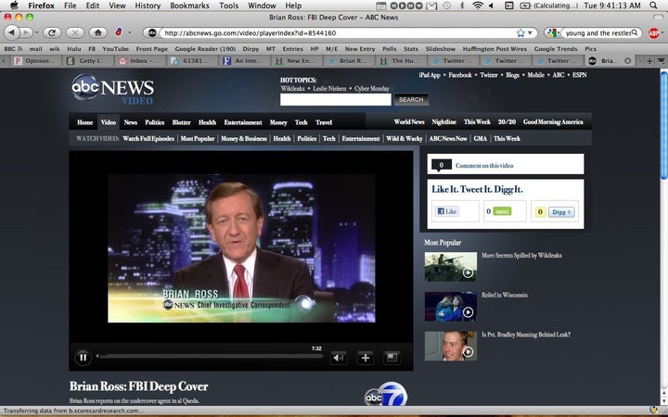The width and height of the screenshot is (668, 417).
Task: Click the Bluetooth menu bar icon
Action: pyautogui.click(x=462, y=6)
